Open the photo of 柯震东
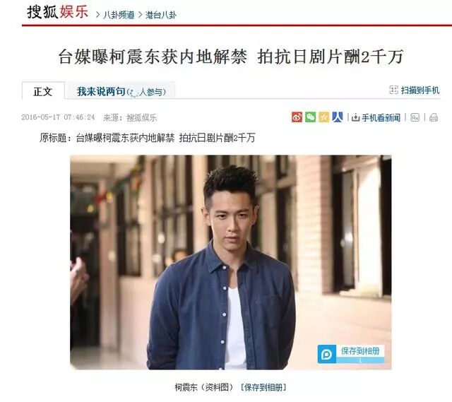 tap(231, 262)
